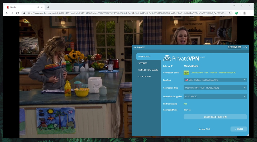The height and width of the screenshot is (142, 257).
Task: Switch to Simple view
Action: (x=239, y=129)
